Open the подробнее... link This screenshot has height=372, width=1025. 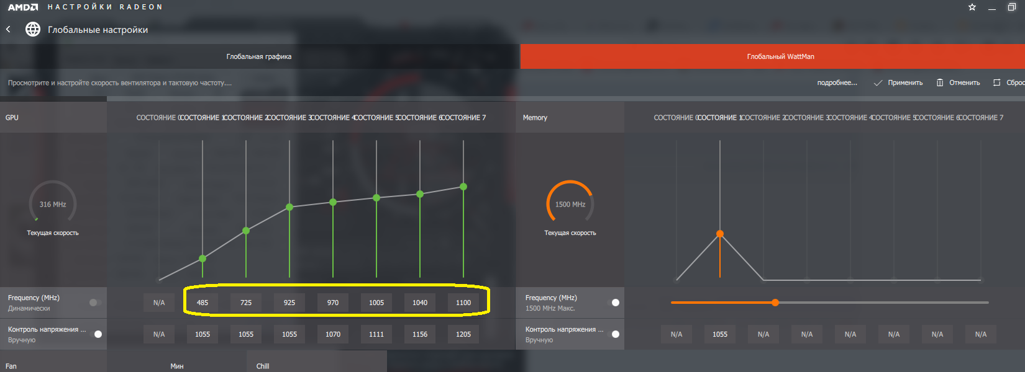837,82
